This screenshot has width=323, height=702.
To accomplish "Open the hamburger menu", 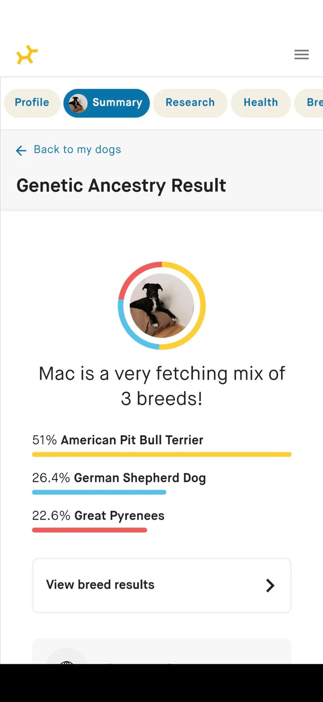I will point(301,55).
